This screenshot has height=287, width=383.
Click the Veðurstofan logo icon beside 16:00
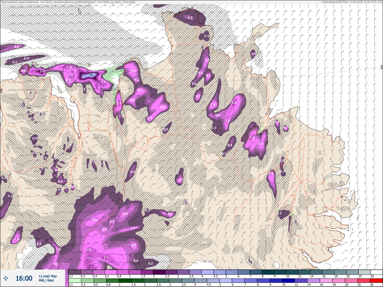coord(6,279)
